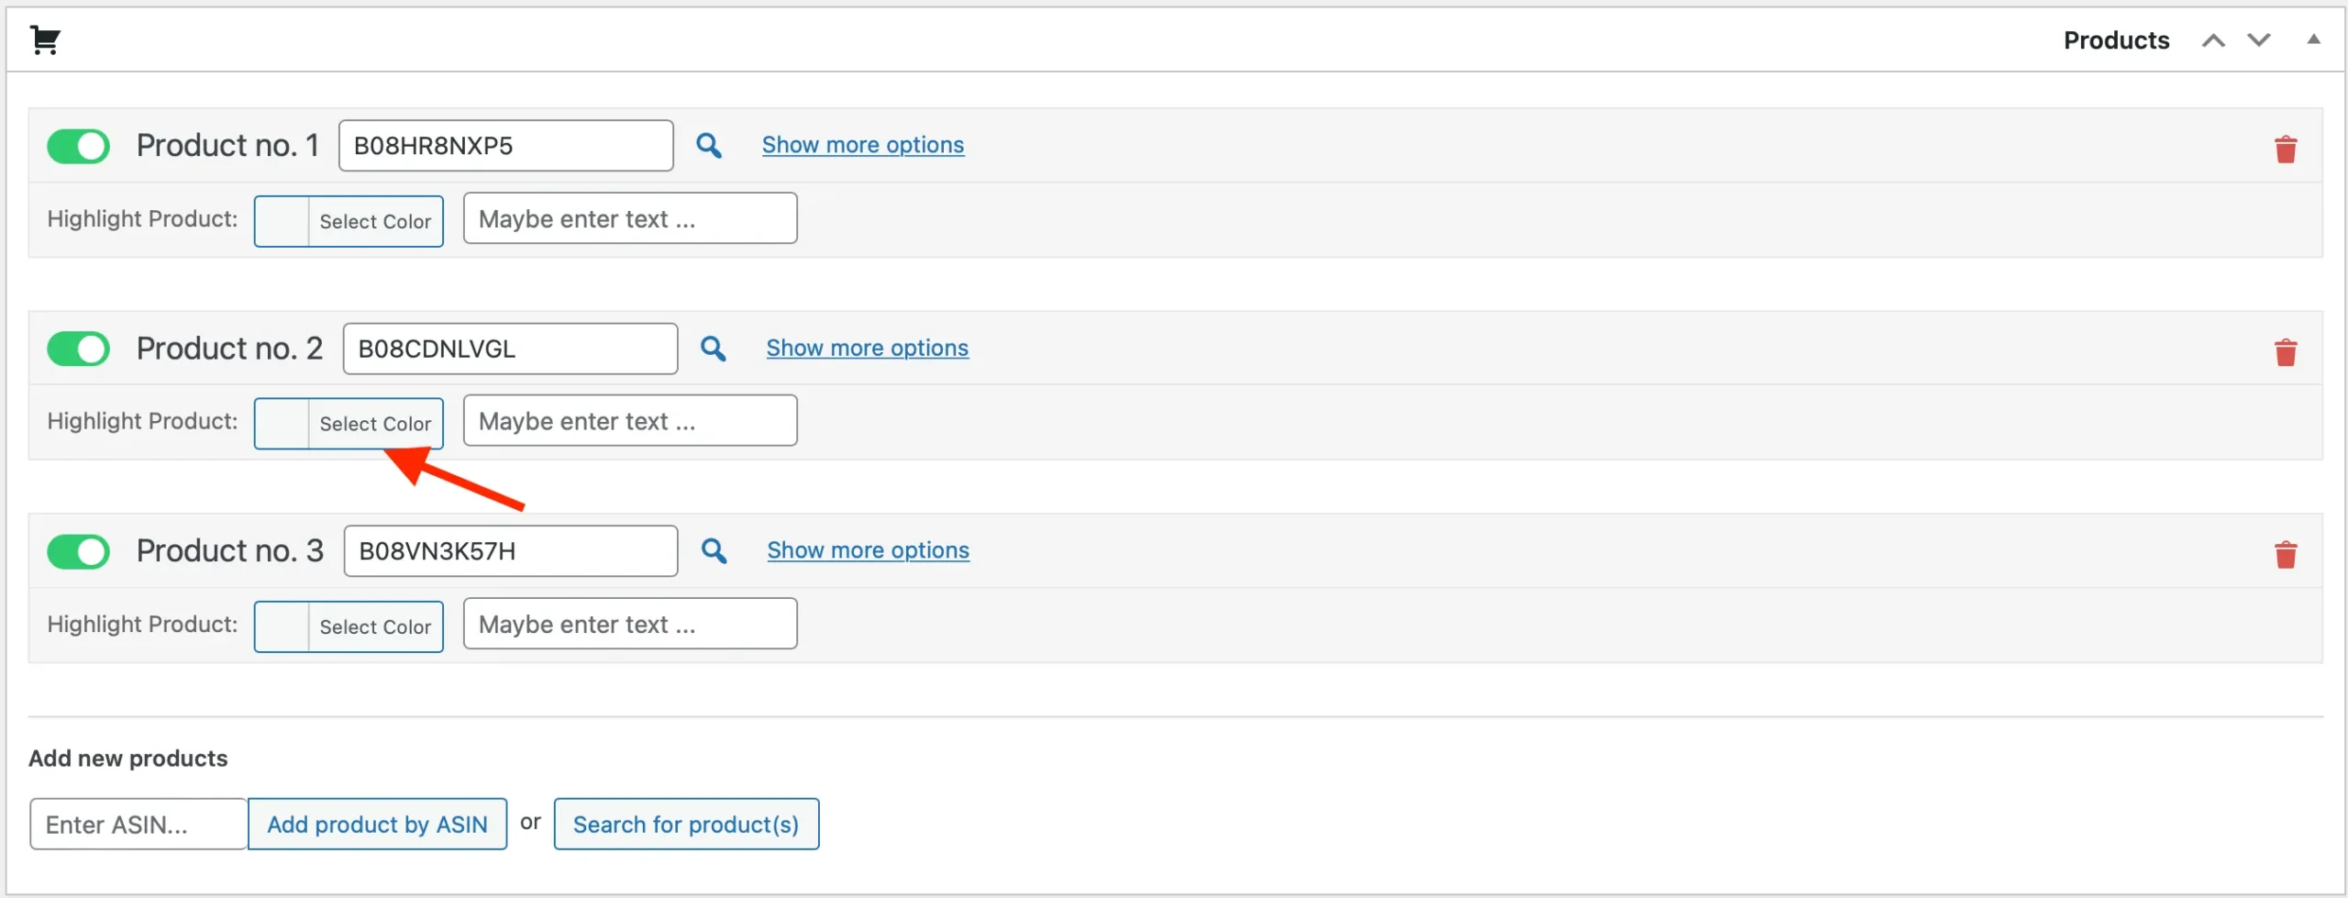Disable the Product no. 1 toggle
This screenshot has width=2348, height=898.
click(79, 146)
